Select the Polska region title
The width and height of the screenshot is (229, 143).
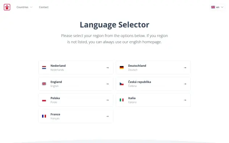click(55, 98)
